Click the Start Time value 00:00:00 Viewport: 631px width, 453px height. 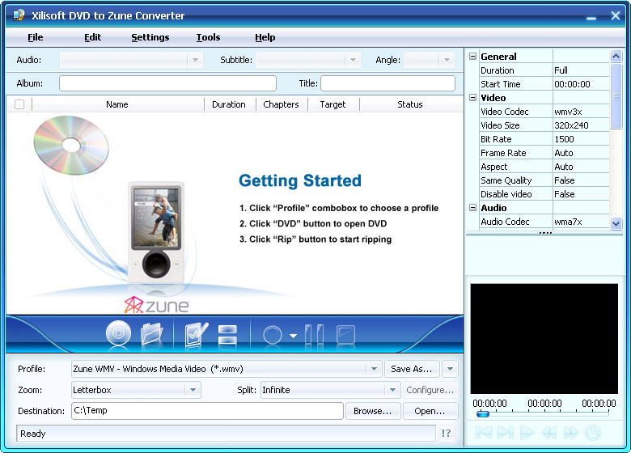pos(581,84)
